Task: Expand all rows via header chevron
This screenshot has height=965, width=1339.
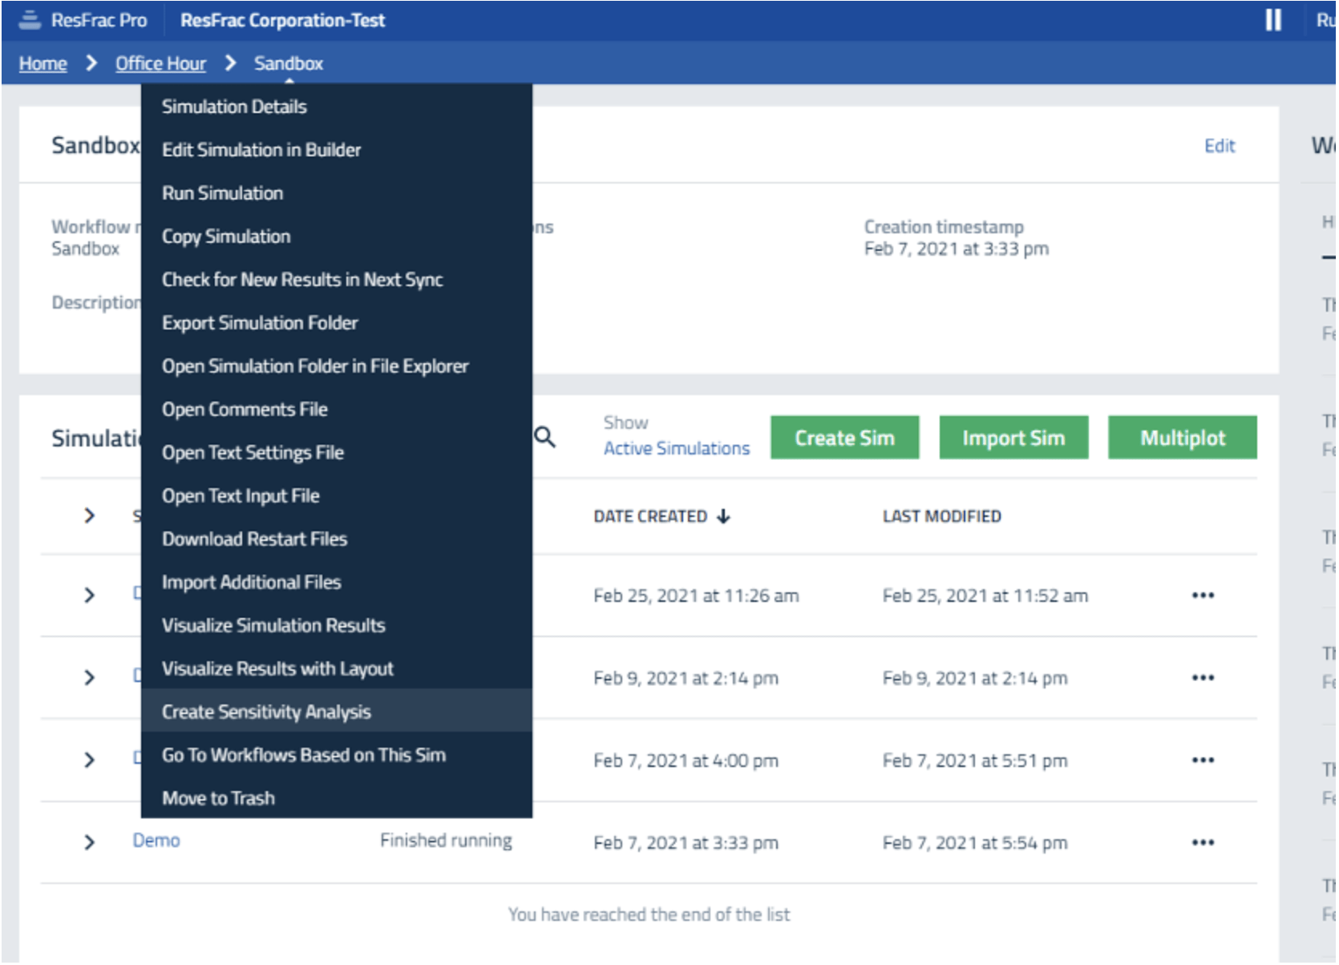Action: [89, 515]
